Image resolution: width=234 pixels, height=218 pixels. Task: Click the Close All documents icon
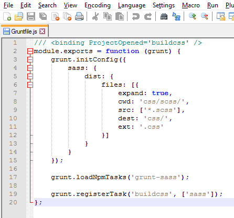(x=67, y=16)
